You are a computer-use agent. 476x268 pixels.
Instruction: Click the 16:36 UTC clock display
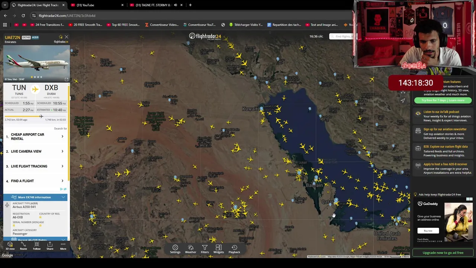tap(316, 36)
